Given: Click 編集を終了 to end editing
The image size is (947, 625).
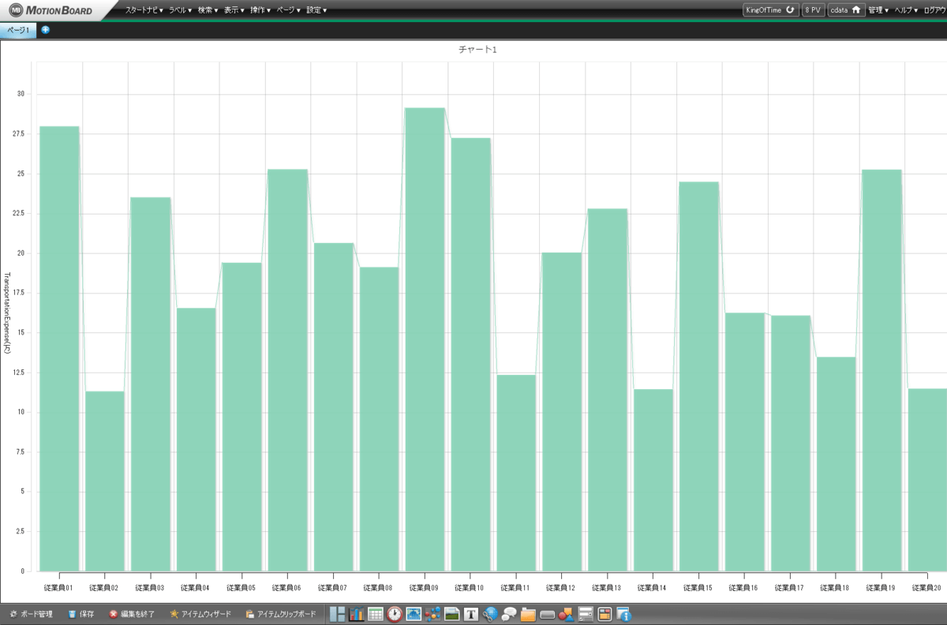Looking at the screenshot, I should [132, 614].
